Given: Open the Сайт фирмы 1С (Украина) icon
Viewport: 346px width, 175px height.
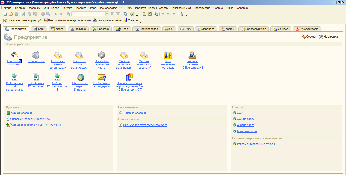Looking at the screenshot, I should (x=36, y=77).
